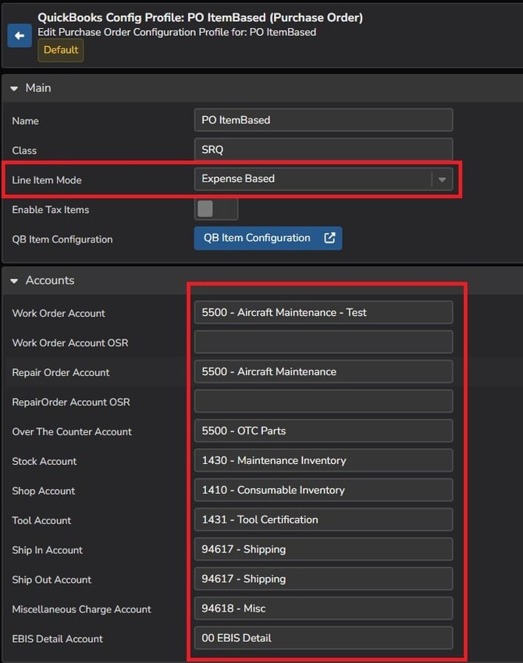This screenshot has height=663, width=523.
Task: Select the Over The Counter Account field
Action: pyautogui.click(x=323, y=431)
